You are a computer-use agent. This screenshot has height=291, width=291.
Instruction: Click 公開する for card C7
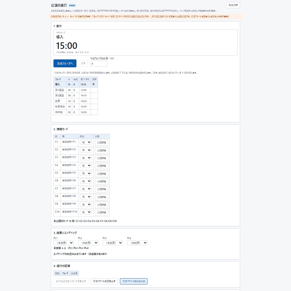pos(101,189)
